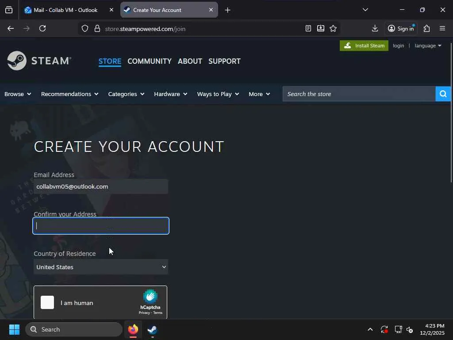This screenshot has width=453, height=340.
Task: Show site security padlock info
Action: (97, 29)
